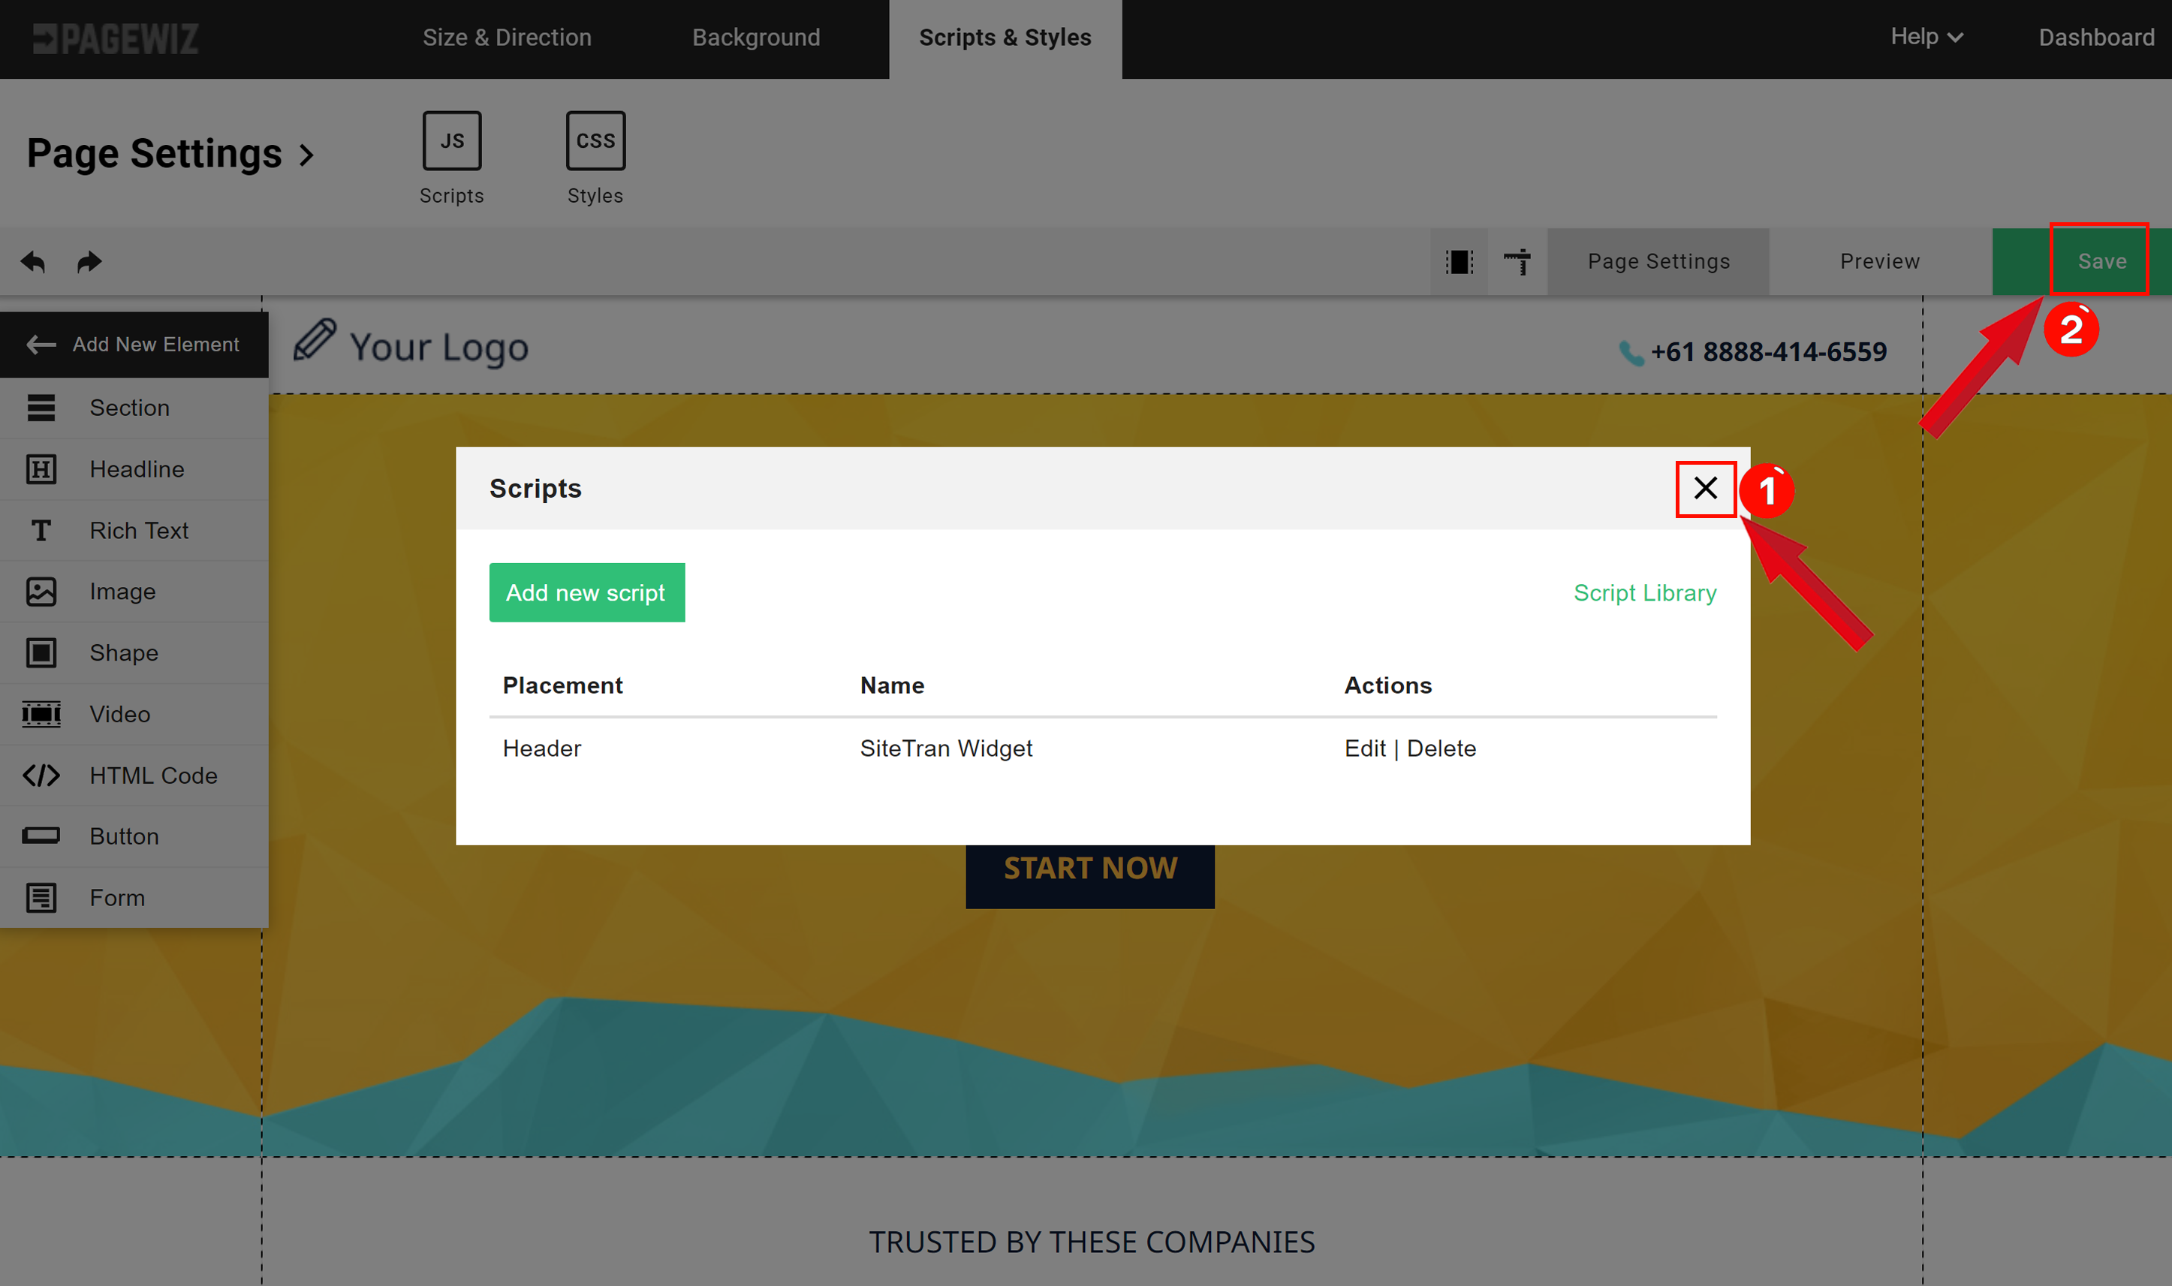
Task: Close the Scripts dialog
Action: [x=1705, y=489]
